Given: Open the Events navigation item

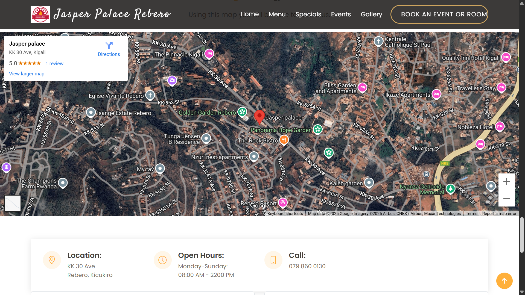Looking at the screenshot, I should 341,14.
